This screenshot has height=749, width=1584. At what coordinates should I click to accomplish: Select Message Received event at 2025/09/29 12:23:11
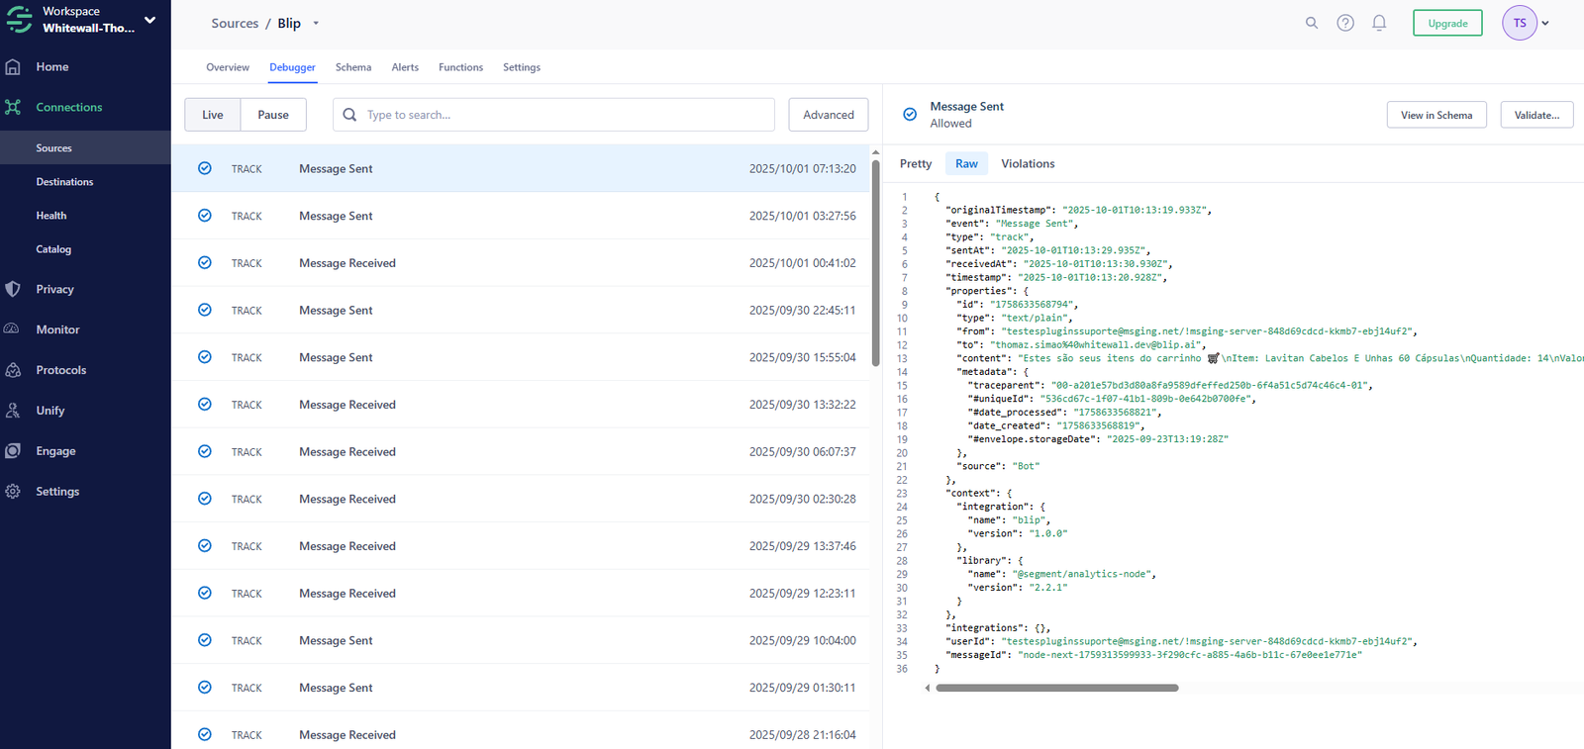click(521, 594)
